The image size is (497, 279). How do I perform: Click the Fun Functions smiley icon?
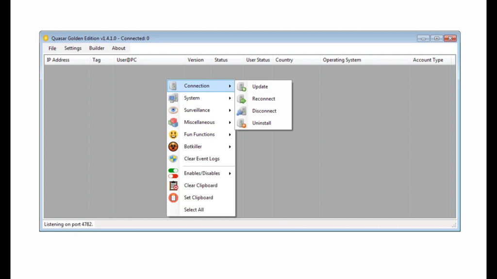[173, 135]
